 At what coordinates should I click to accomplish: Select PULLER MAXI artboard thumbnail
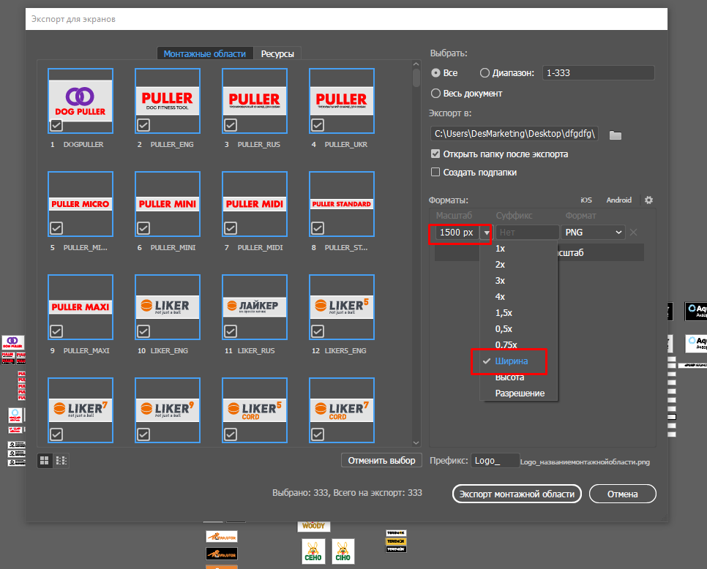pos(81,306)
